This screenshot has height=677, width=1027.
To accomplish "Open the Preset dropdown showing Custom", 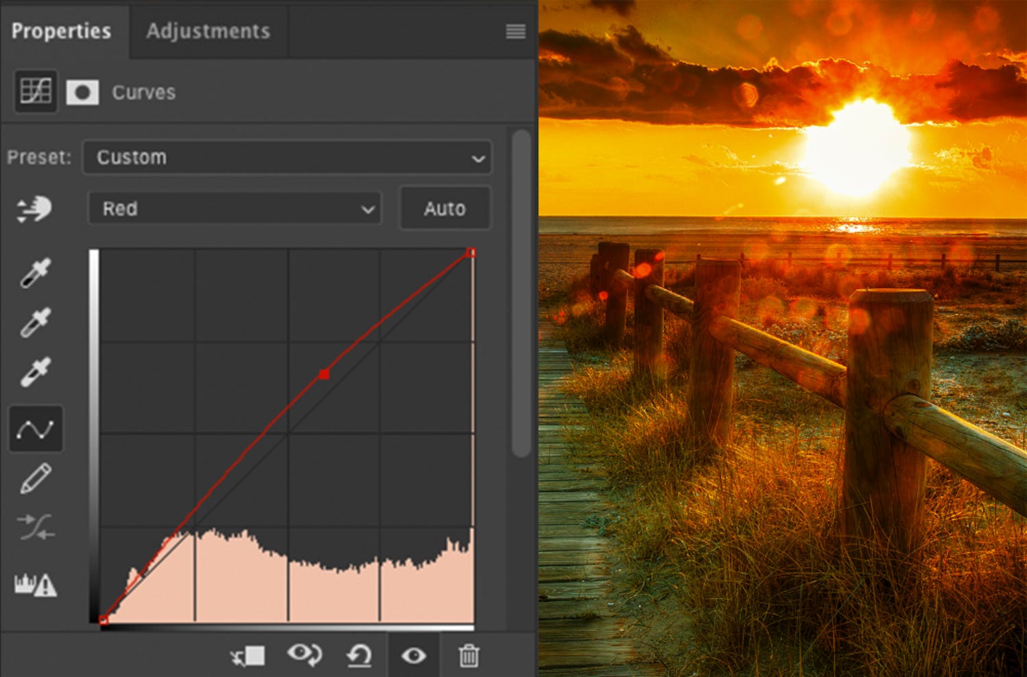I will 286,157.
